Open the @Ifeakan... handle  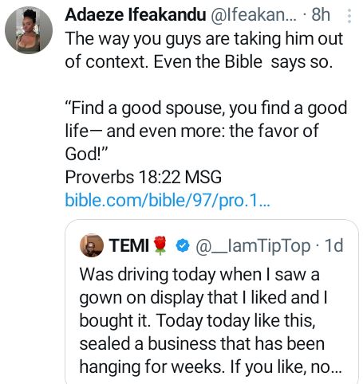point(254,14)
